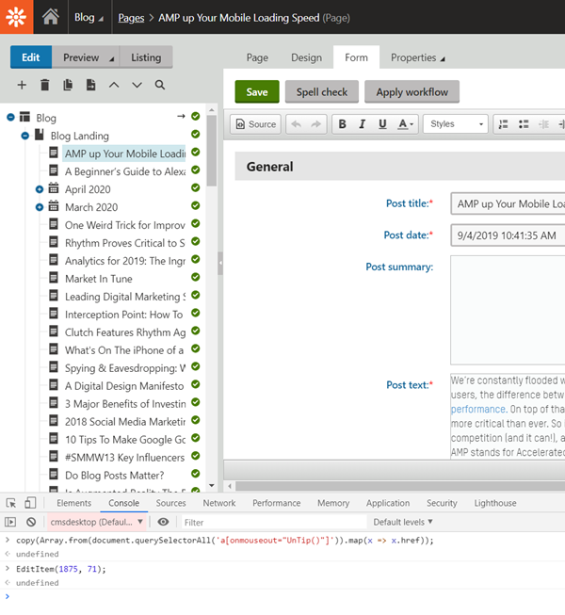Click the Kentico logo icon

[16, 17]
